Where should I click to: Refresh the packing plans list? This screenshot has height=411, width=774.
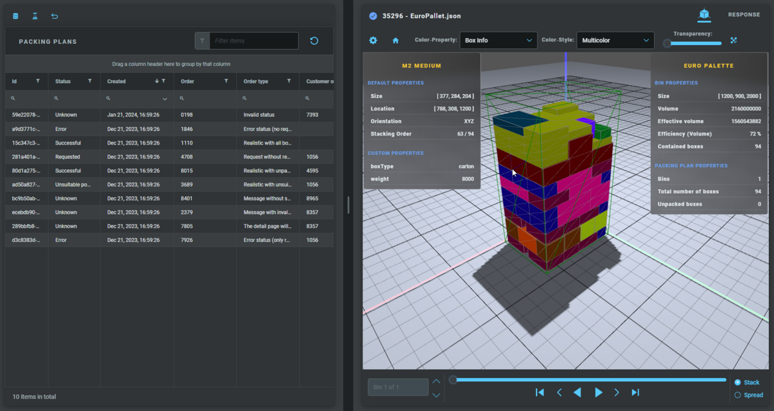(x=314, y=41)
